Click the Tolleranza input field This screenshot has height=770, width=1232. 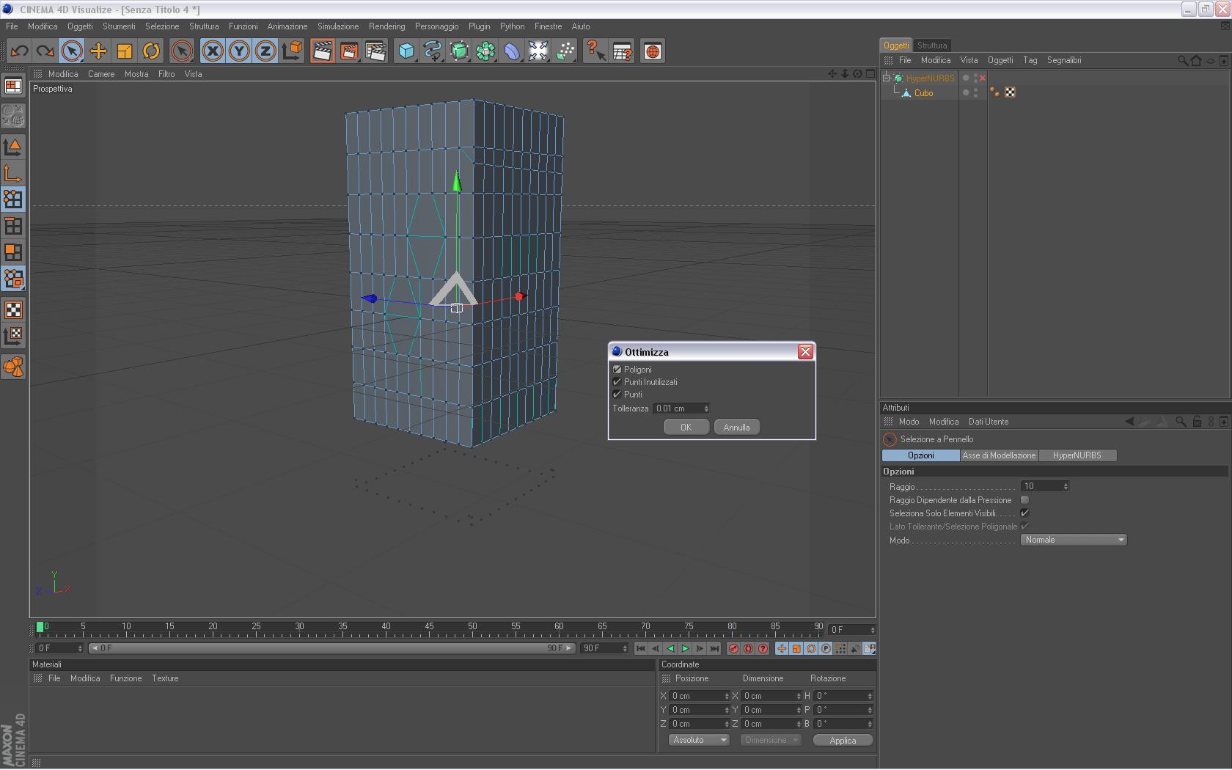[x=678, y=408]
